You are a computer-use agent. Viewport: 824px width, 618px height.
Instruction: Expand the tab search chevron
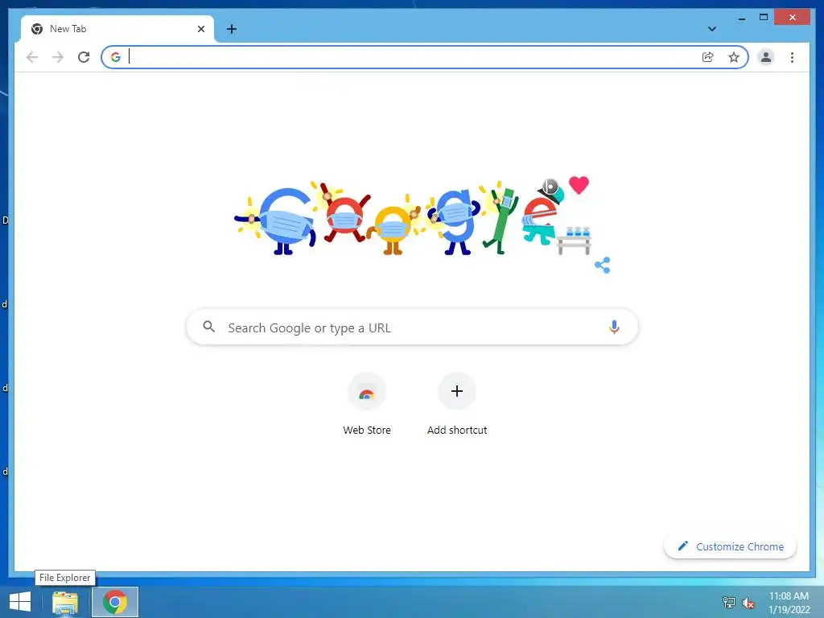(x=711, y=29)
